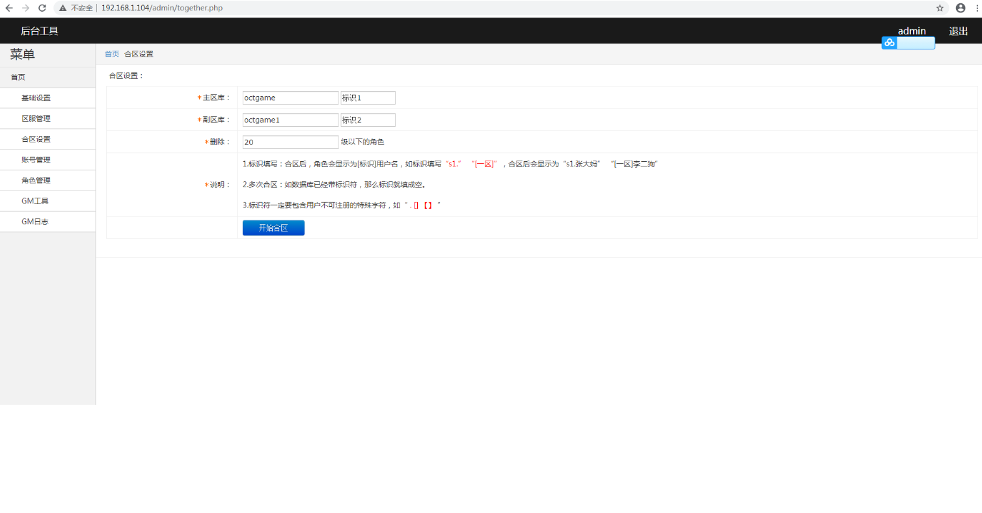The width and height of the screenshot is (982, 513).
Task: Click the bookmark star icon
Action: pyautogui.click(x=940, y=8)
